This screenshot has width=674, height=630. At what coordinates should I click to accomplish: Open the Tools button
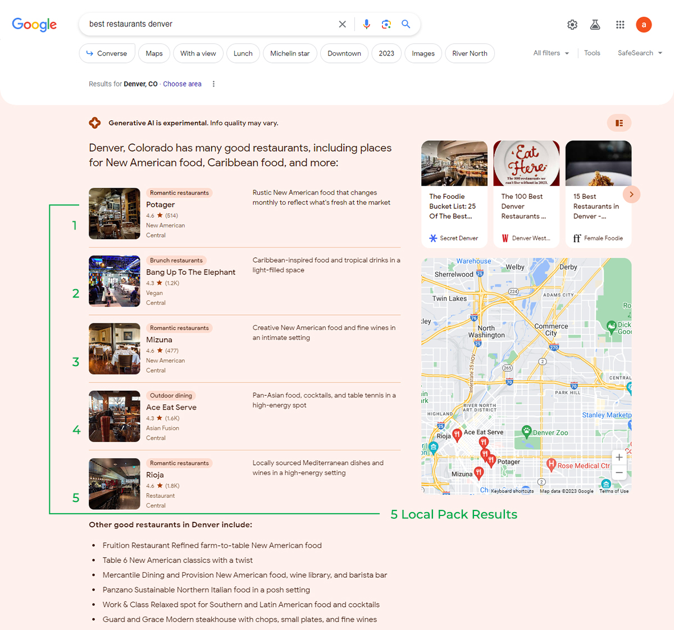[592, 53]
